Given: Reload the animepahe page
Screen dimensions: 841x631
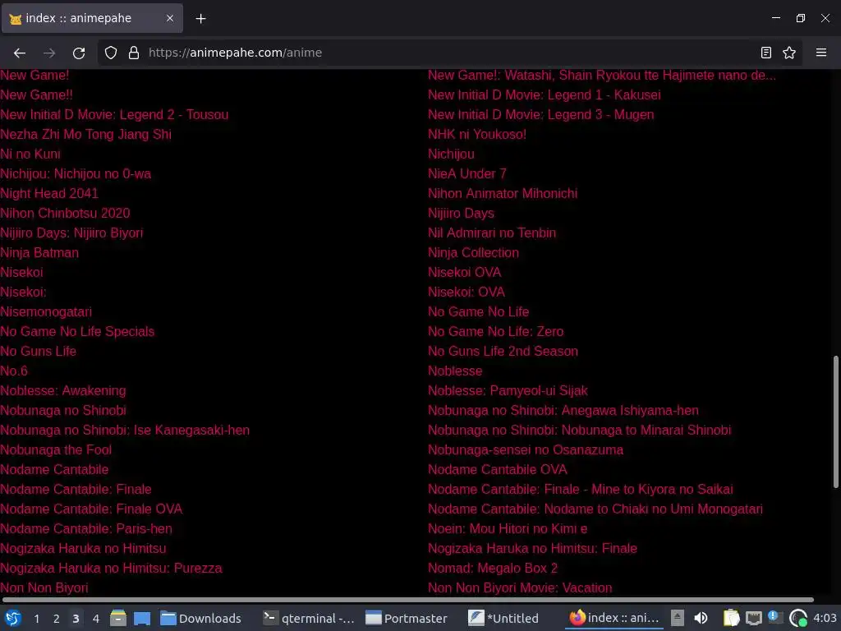Looking at the screenshot, I should [x=79, y=53].
